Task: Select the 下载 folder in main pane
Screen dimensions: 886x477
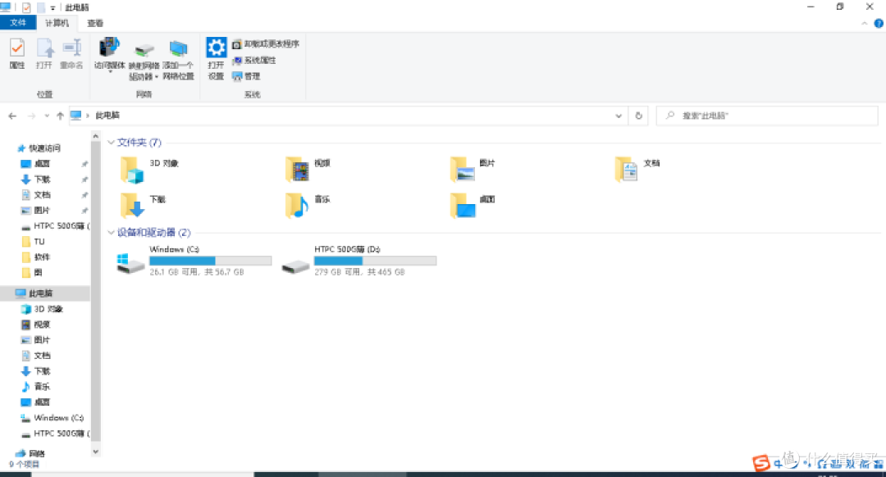Action: tap(143, 206)
